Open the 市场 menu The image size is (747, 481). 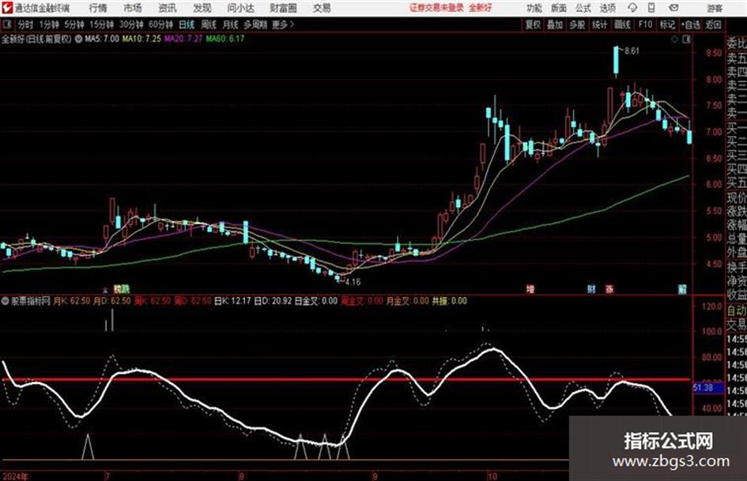(x=133, y=8)
